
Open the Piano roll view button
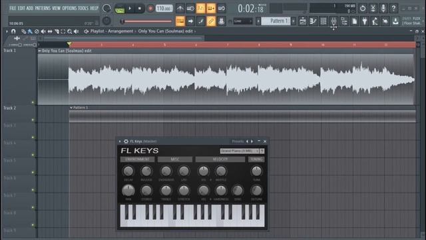[313, 21]
